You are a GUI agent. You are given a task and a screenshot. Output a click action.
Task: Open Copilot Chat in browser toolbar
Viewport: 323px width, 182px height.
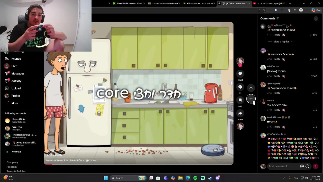click(x=316, y=10)
